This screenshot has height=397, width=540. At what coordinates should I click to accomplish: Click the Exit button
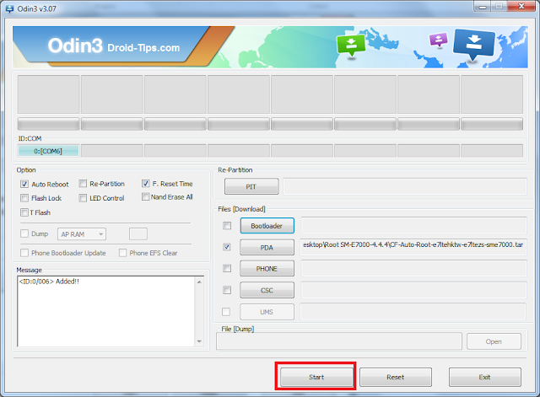tap(485, 377)
